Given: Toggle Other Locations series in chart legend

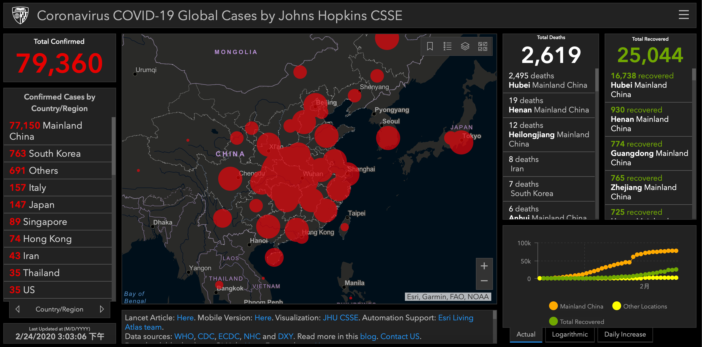Looking at the screenshot, I should [x=640, y=306].
